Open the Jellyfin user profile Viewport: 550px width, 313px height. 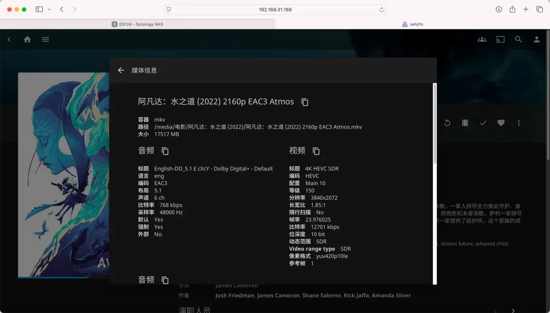point(537,40)
